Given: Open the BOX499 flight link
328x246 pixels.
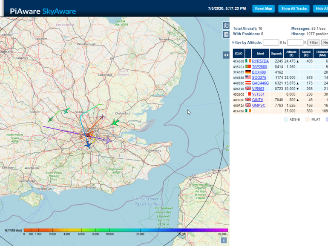Looking at the screenshot, I should (x=259, y=72).
